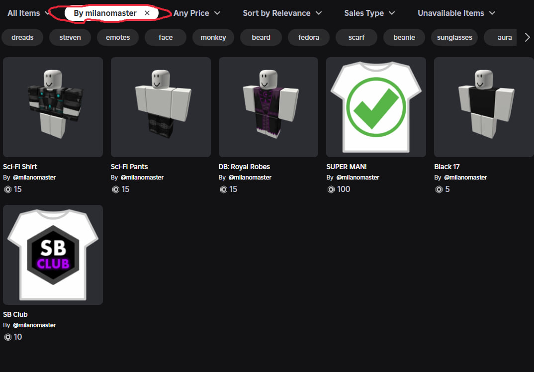Select the dreads tag chip

click(x=22, y=37)
